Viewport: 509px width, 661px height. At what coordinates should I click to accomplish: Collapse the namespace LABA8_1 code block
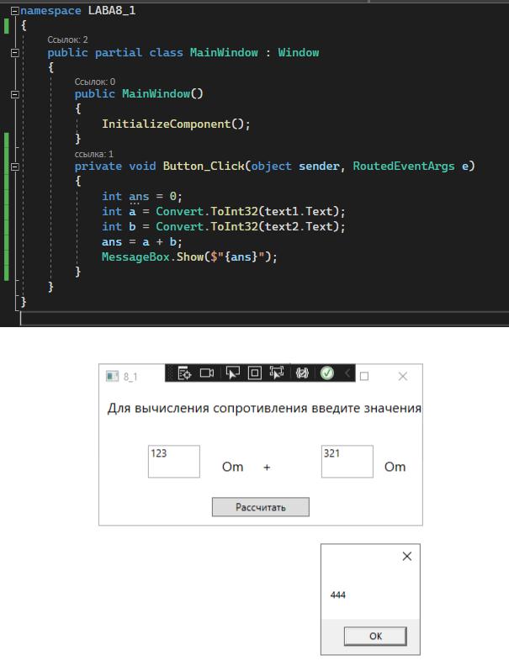click(x=15, y=11)
